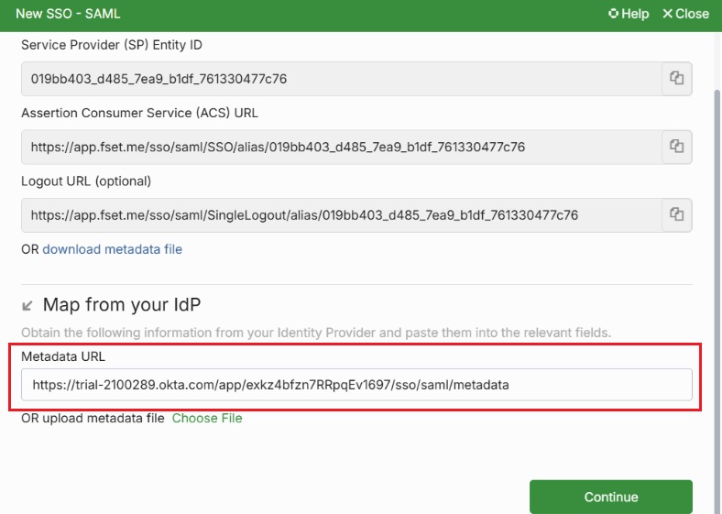The image size is (722, 514).
Task: Click the Logout URL (optional) label
Action: pos(86,180)
